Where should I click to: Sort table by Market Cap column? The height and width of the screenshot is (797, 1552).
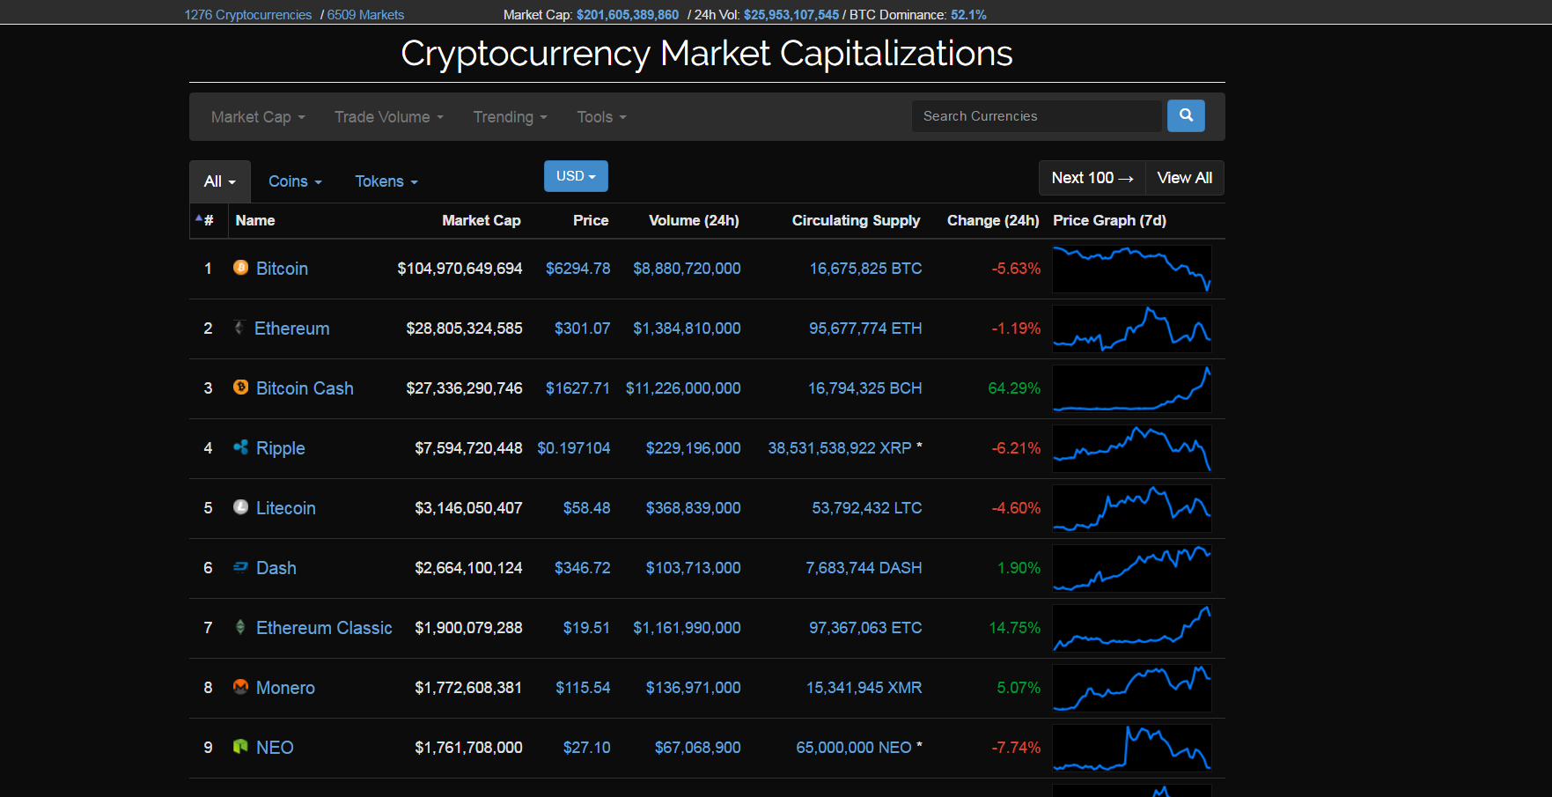point(482,220)
